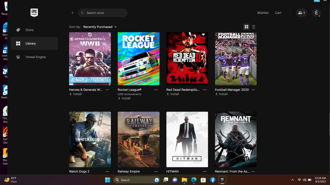Switch library to grid view
This screenshot has width=330, height=185.
(246, 27)
